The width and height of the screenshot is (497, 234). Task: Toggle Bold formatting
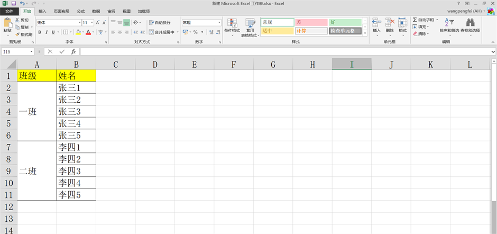click(39, 32)
